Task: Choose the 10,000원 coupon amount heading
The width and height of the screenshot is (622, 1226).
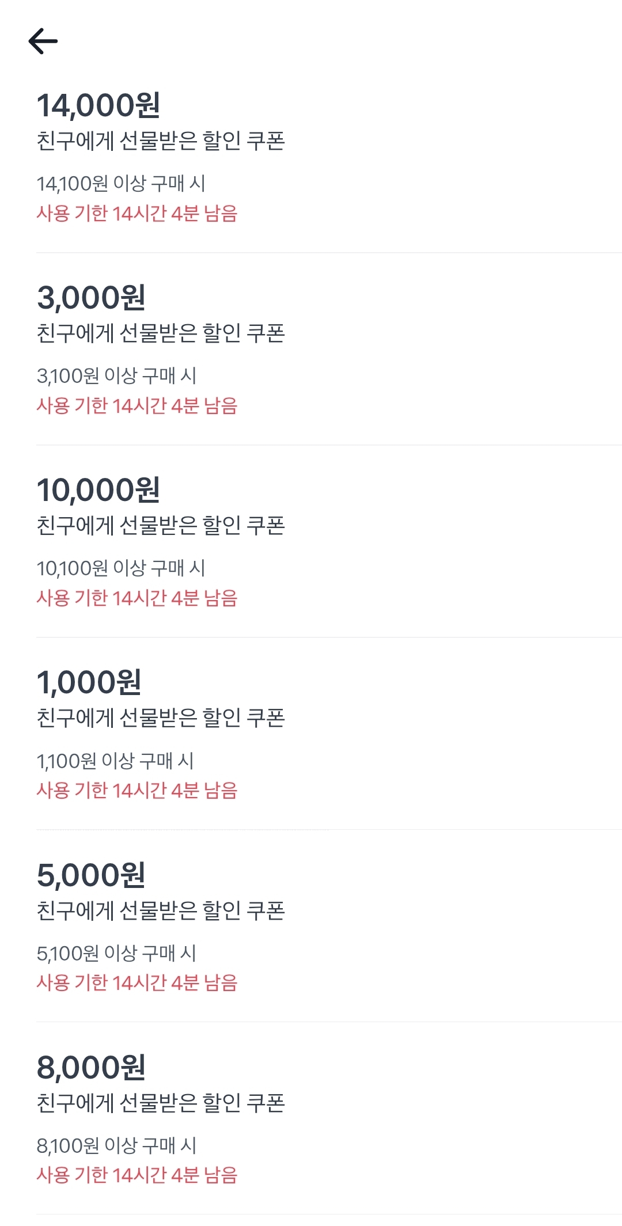Action: (98, 490)
